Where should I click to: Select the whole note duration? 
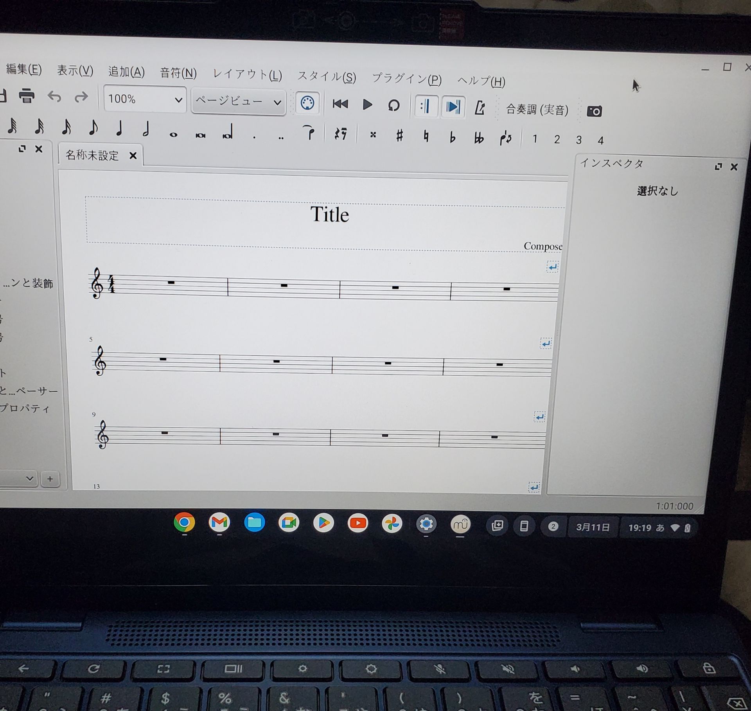tap(173, 134)
